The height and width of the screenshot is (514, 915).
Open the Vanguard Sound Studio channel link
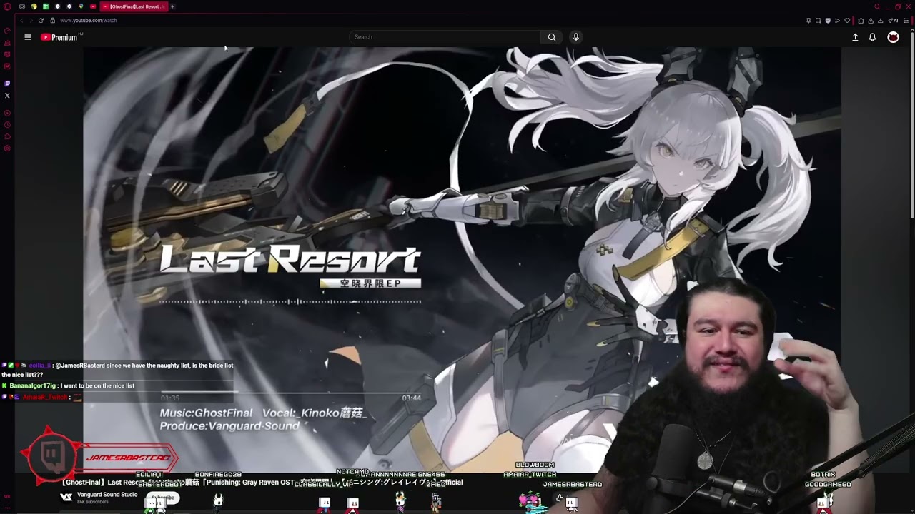[x=107, y=495]
